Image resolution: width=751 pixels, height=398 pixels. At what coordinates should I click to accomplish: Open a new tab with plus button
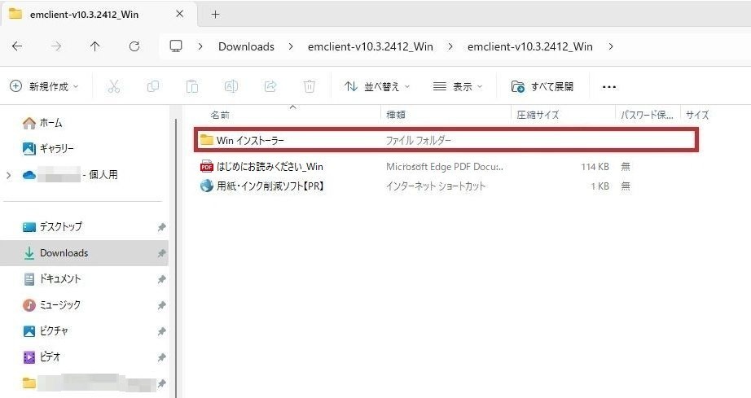(216, 15)
